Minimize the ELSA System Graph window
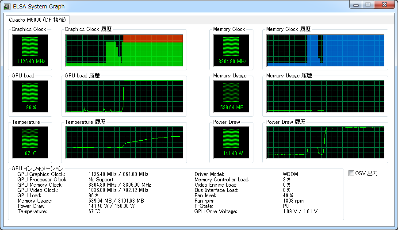Viewport: 398px width, 230px height. click(x=356, y=4)
